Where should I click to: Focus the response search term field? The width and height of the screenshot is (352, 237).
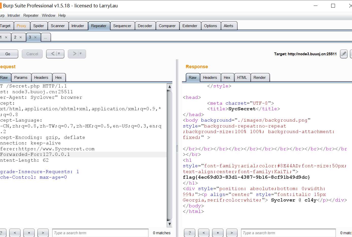tap(288, 233)
